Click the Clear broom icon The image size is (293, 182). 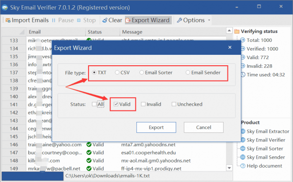tap(105, 20)
